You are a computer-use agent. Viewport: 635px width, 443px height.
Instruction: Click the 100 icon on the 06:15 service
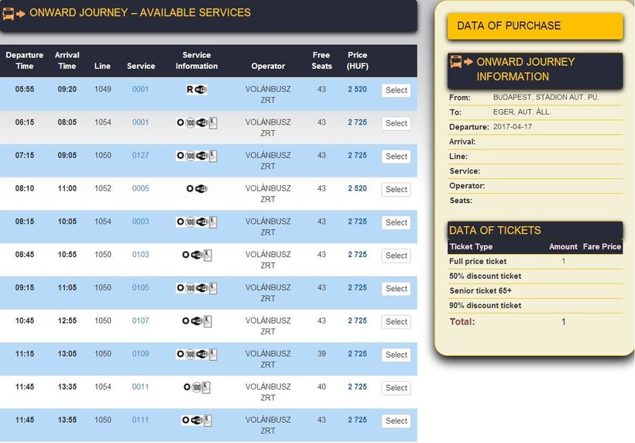tap(190, 123)
